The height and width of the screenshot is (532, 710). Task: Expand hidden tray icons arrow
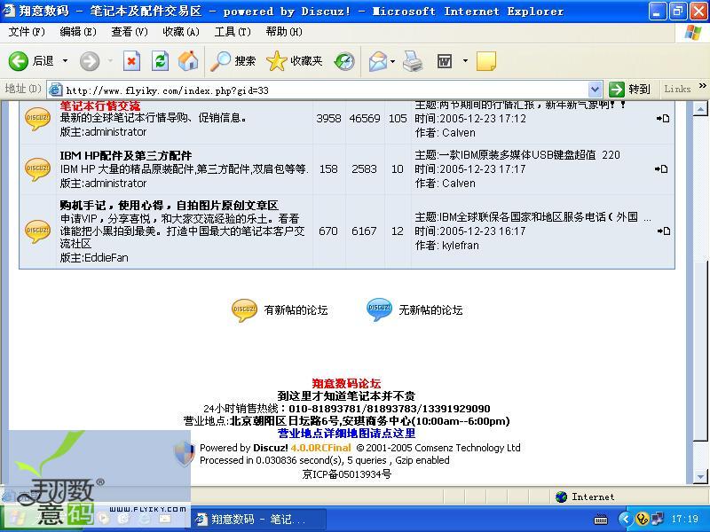(625, 519)
